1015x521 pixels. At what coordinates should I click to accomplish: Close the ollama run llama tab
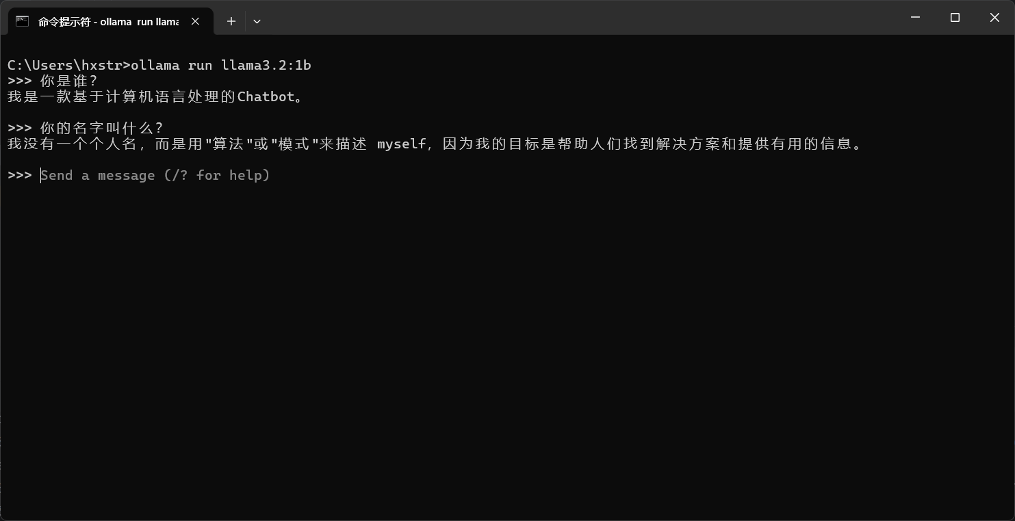[195, 21]
